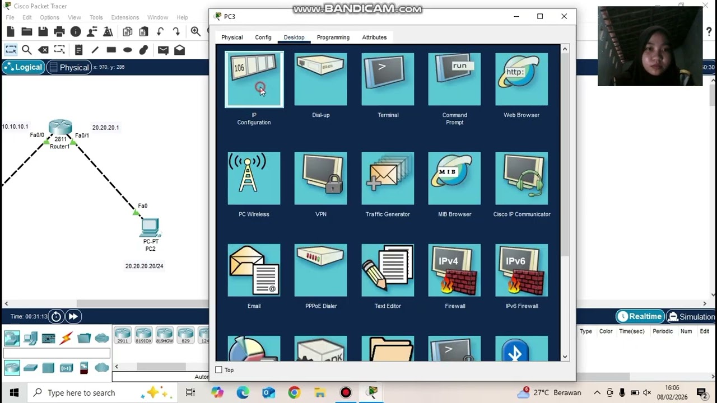Select the Draw Rectangle tool
Image resolution: width=717 pixels, height=403 pixels.
pyautogui.click(x=111, y=50)
